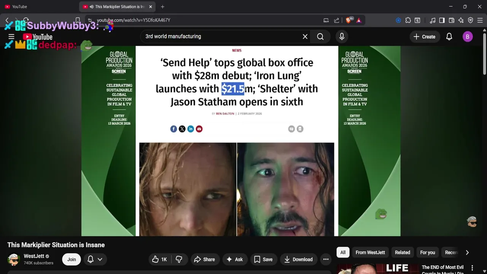The width and height of the screenshot is (487, 274).
Task: Open the YouTube hamburger guide menu
Action: coord(11,37)
